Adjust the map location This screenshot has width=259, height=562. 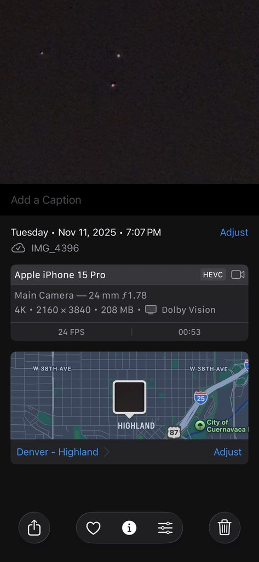tap(228, 452)
